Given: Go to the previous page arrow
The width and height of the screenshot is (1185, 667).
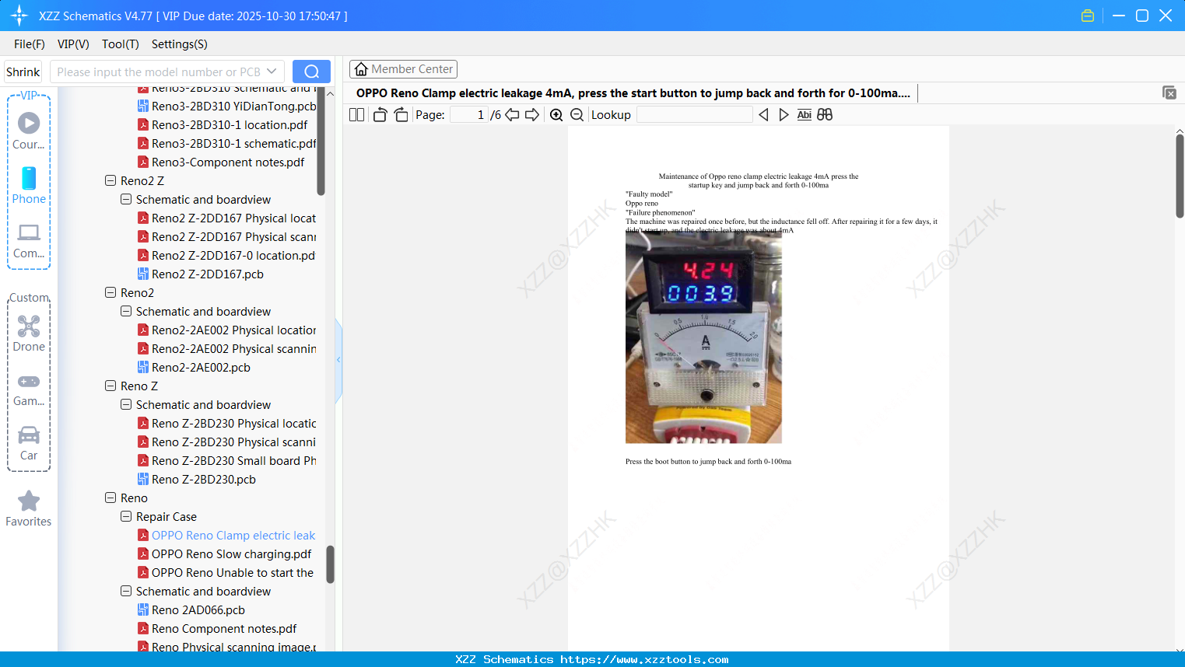Looking at the screenshot, I should (512, 115).
